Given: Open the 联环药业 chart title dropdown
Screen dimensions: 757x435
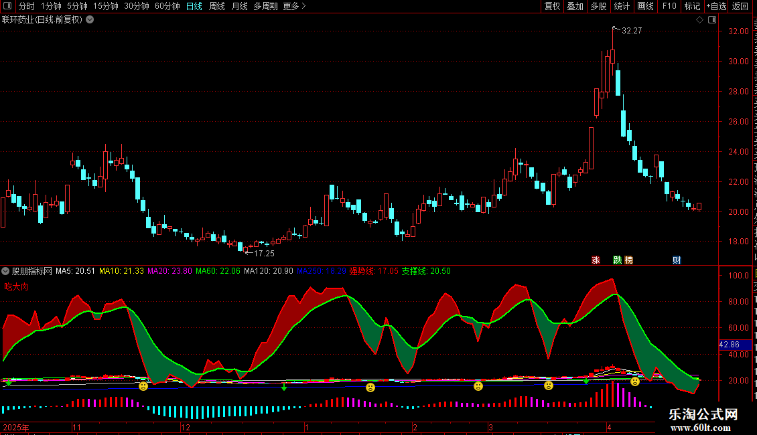Looking at the screenshot, I should pyautogui.click(x=90, y=20).
